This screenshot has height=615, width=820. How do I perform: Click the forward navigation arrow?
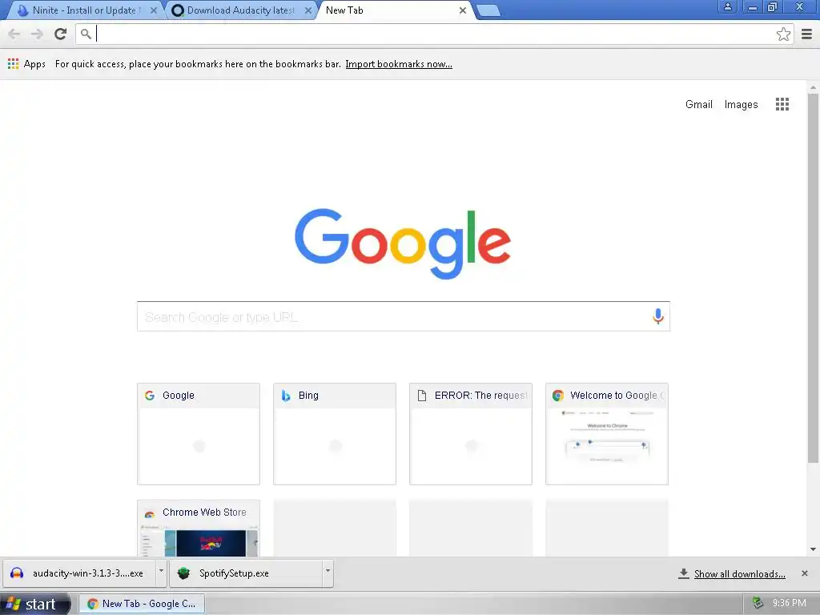click(x=37, y=34)
